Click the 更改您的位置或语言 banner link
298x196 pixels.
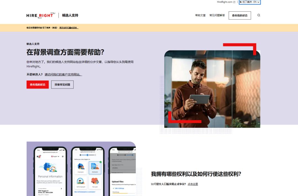click(69, 28)
